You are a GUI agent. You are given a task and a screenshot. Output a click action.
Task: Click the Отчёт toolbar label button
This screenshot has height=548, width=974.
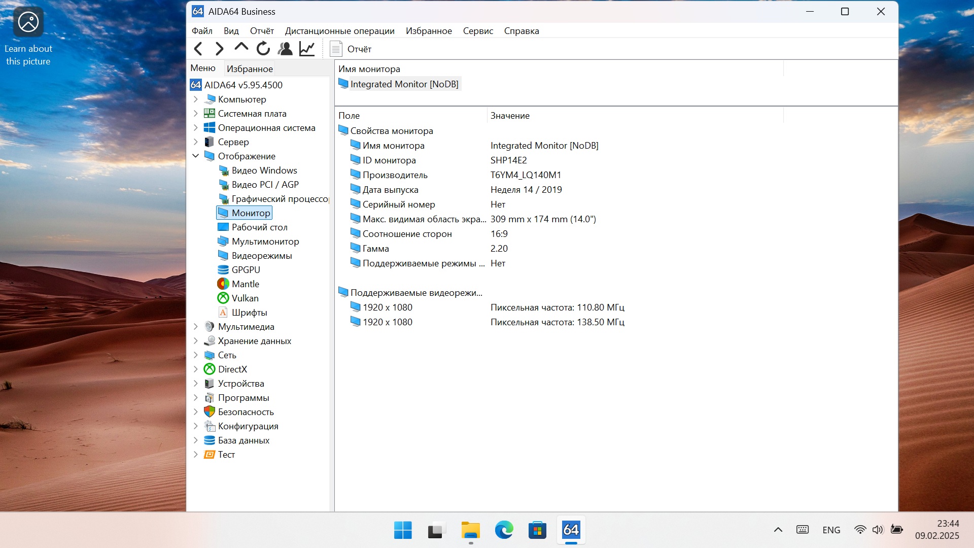359,49
